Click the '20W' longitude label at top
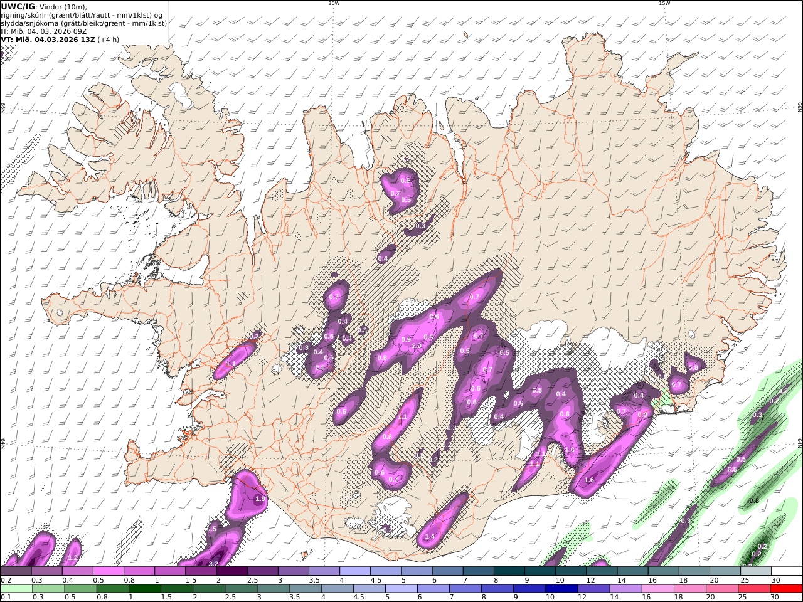 click(334, 3)
